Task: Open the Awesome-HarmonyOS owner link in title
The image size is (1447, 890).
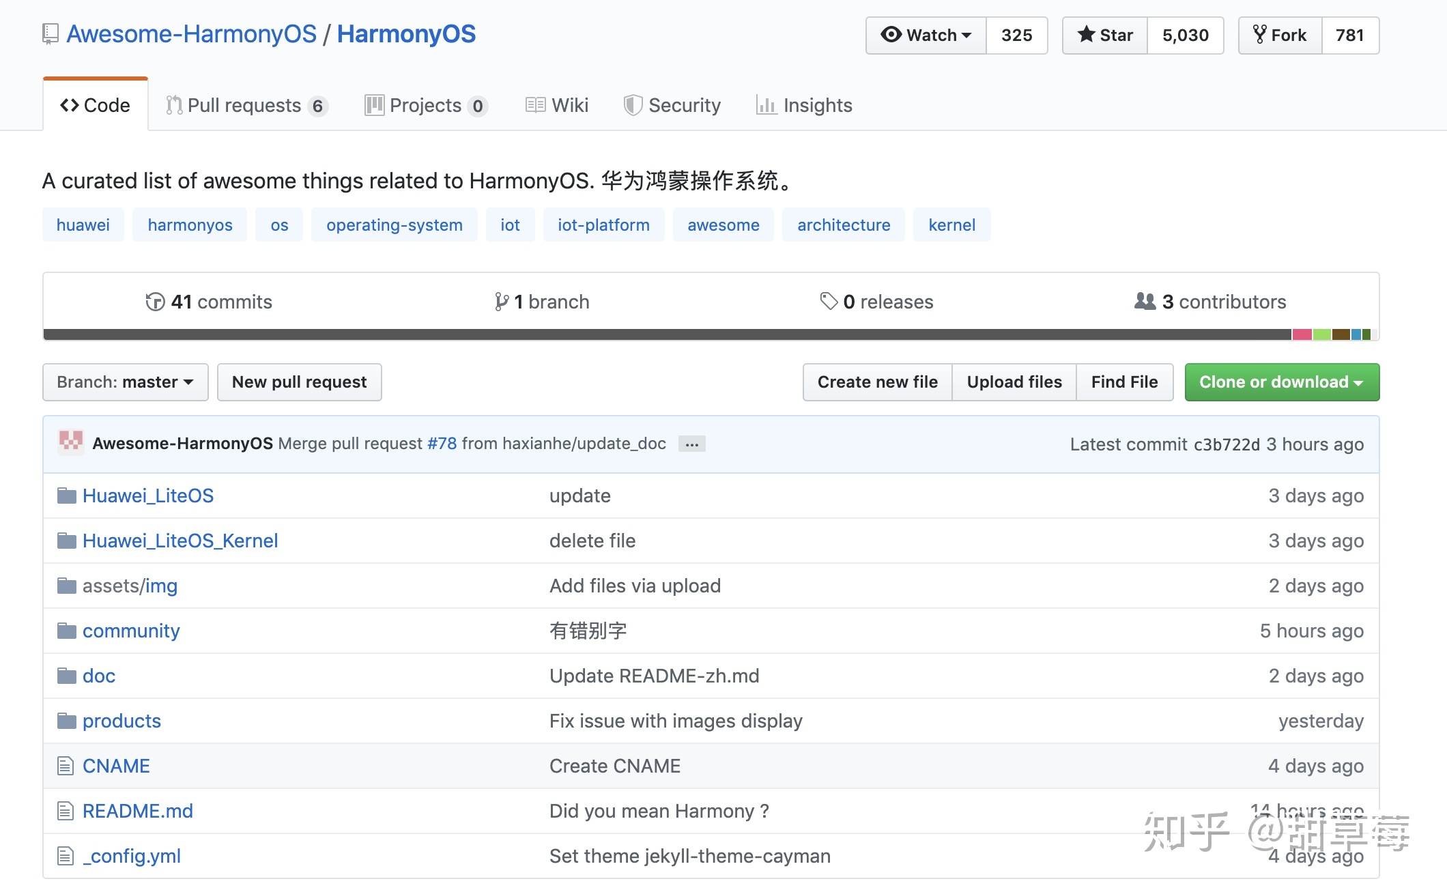Action: pos(192,34)
